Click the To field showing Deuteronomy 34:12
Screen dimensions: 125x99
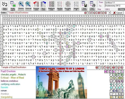[115, 6]
